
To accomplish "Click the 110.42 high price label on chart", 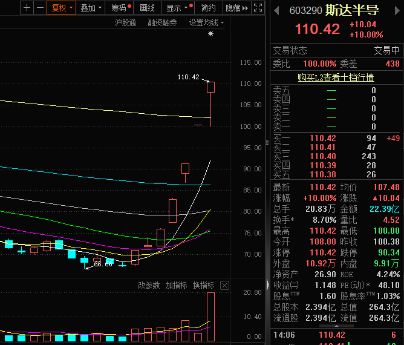I will tap(188, 77).
